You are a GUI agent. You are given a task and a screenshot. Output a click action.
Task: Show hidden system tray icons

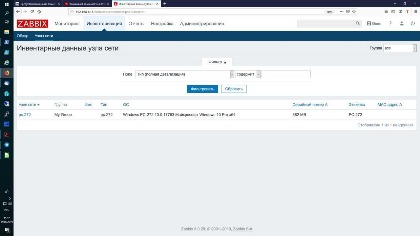click(10, 198)
